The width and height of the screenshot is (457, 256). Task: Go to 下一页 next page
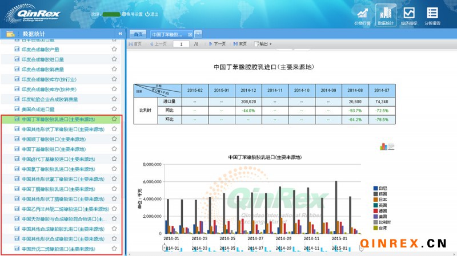[x=217, y=44]
